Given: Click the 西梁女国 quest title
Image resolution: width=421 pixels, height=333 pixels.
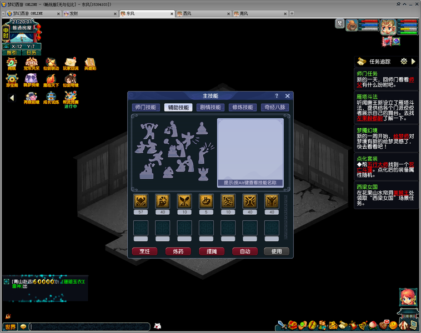Looking at the screenshot, I should click(x=367, y=187).
